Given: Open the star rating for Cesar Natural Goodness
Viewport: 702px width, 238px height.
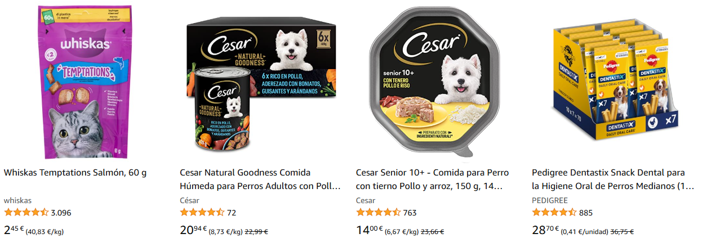Looking at the screenshot, I should click(202, 213).
